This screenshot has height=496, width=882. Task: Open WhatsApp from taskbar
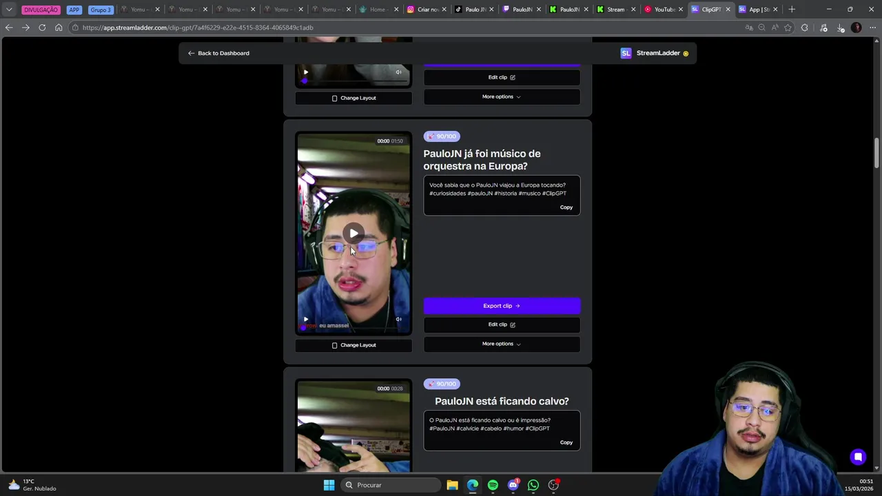pos(533,485)
